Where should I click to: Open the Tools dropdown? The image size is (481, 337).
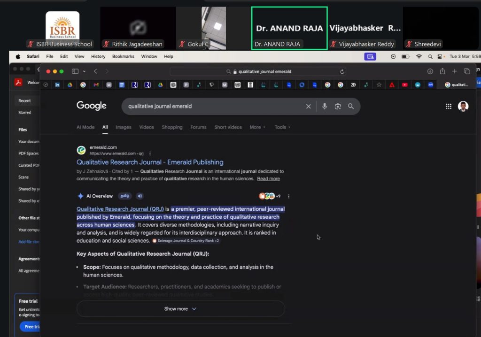tap(282, 127)
